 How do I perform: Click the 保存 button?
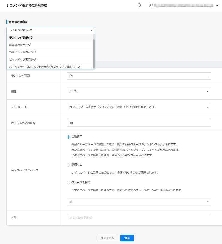coord(127,238)
